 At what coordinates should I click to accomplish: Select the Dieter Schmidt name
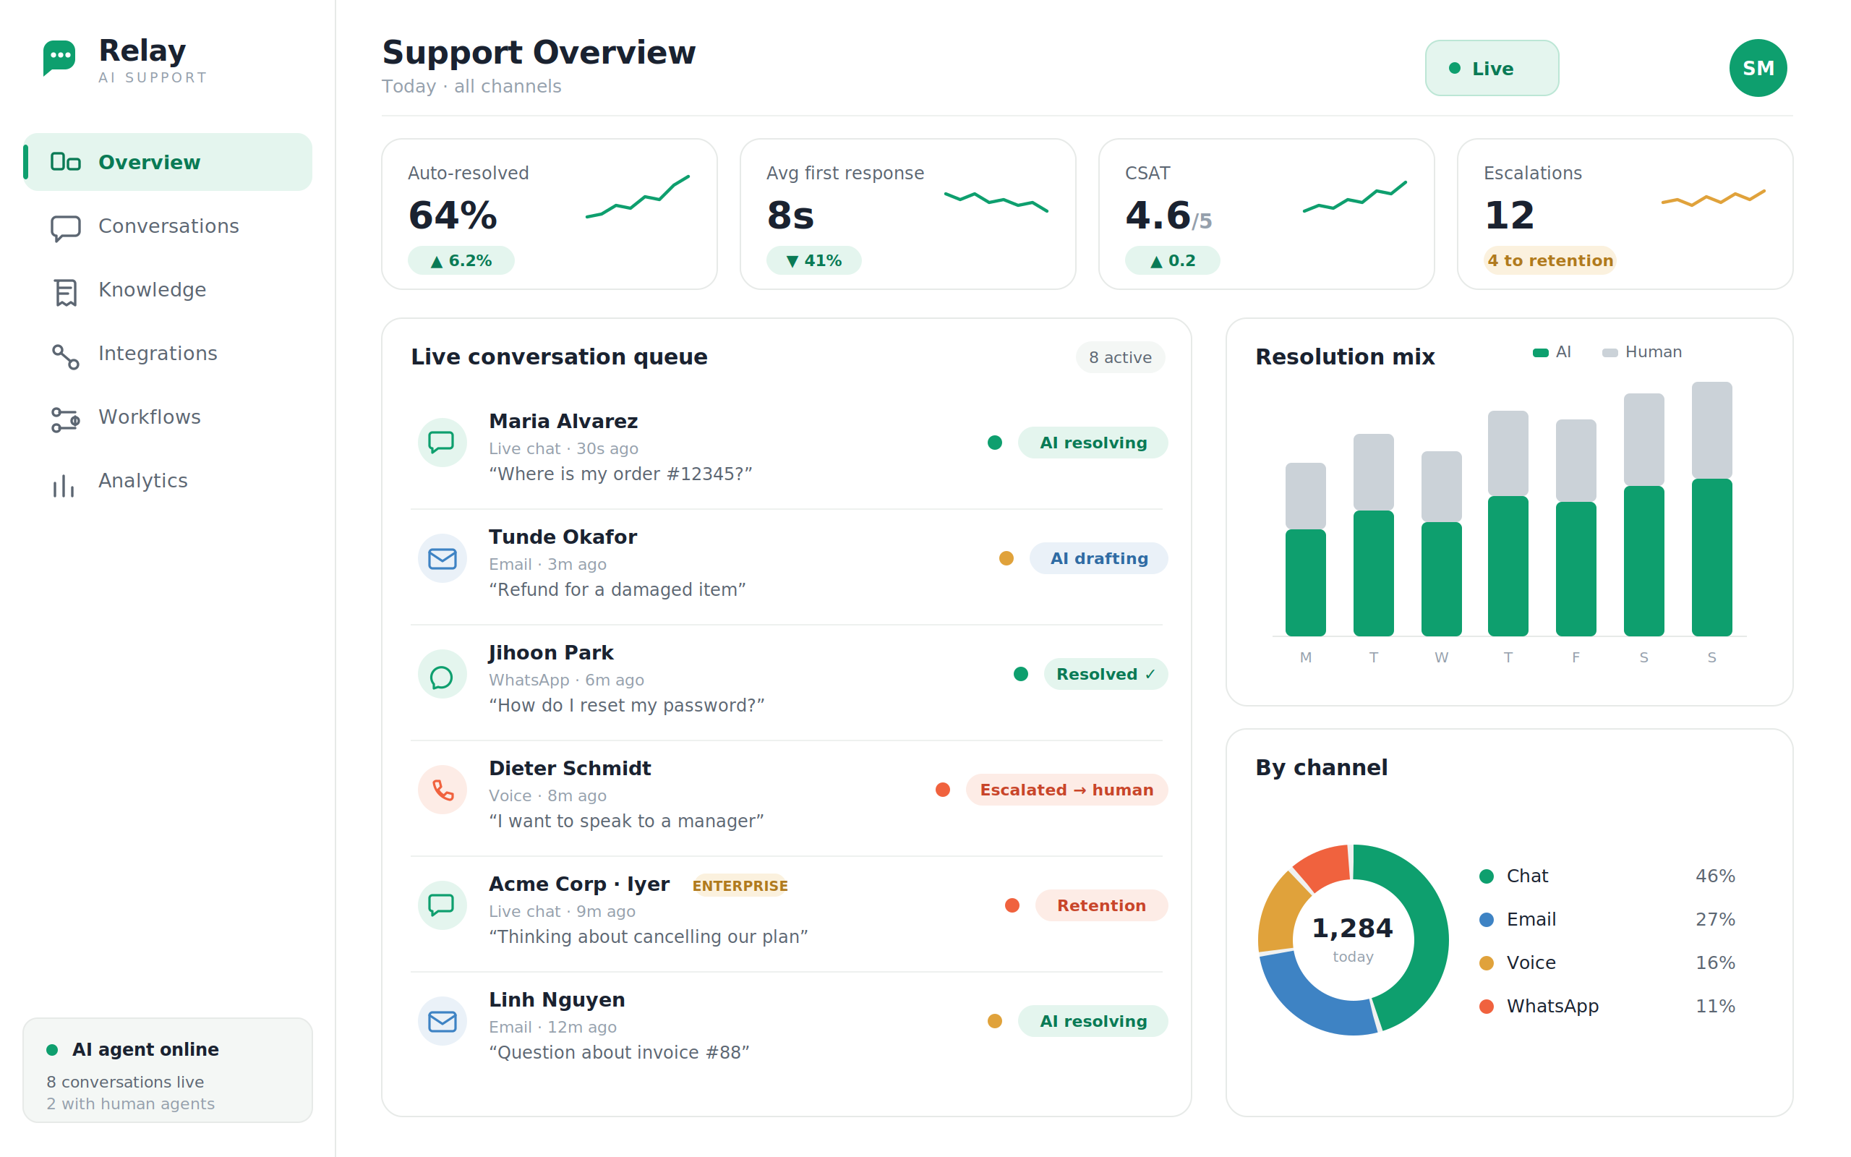point(570,768)
